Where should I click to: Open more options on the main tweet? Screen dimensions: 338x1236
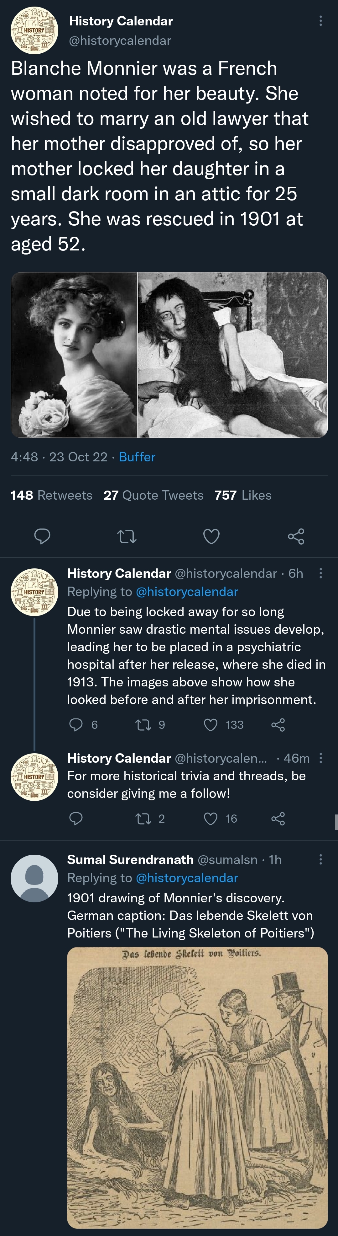(320, 21)
